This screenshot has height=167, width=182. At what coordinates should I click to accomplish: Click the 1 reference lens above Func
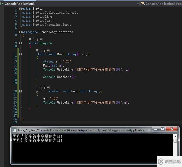[43, 87]
